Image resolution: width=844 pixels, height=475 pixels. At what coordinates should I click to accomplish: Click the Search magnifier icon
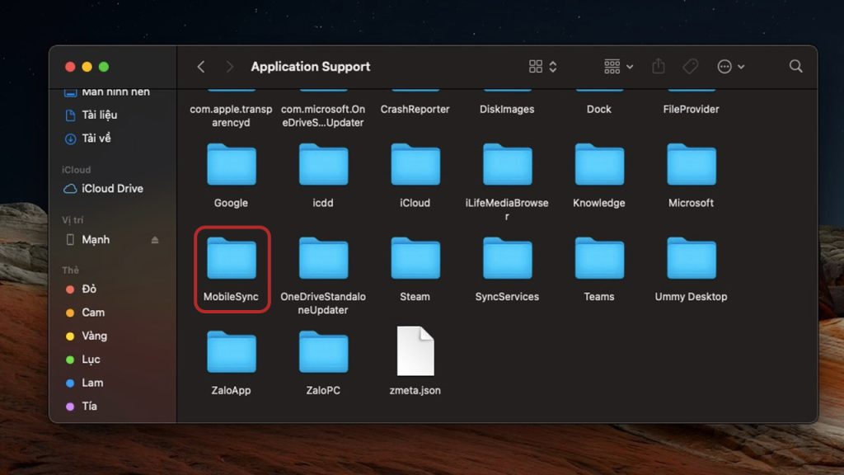point(795,67)
